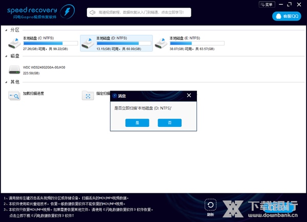
Task: Collapse the 分区 partitions section
Action: click(6, 30)
